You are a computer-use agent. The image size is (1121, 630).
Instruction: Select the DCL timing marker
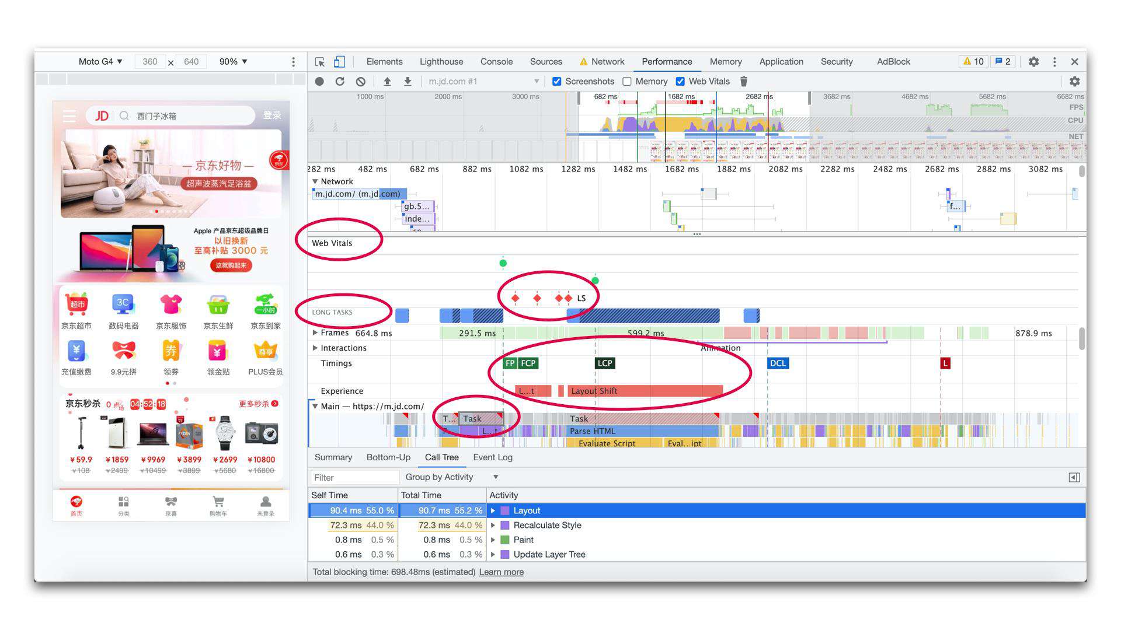click(x=778, y=363)
